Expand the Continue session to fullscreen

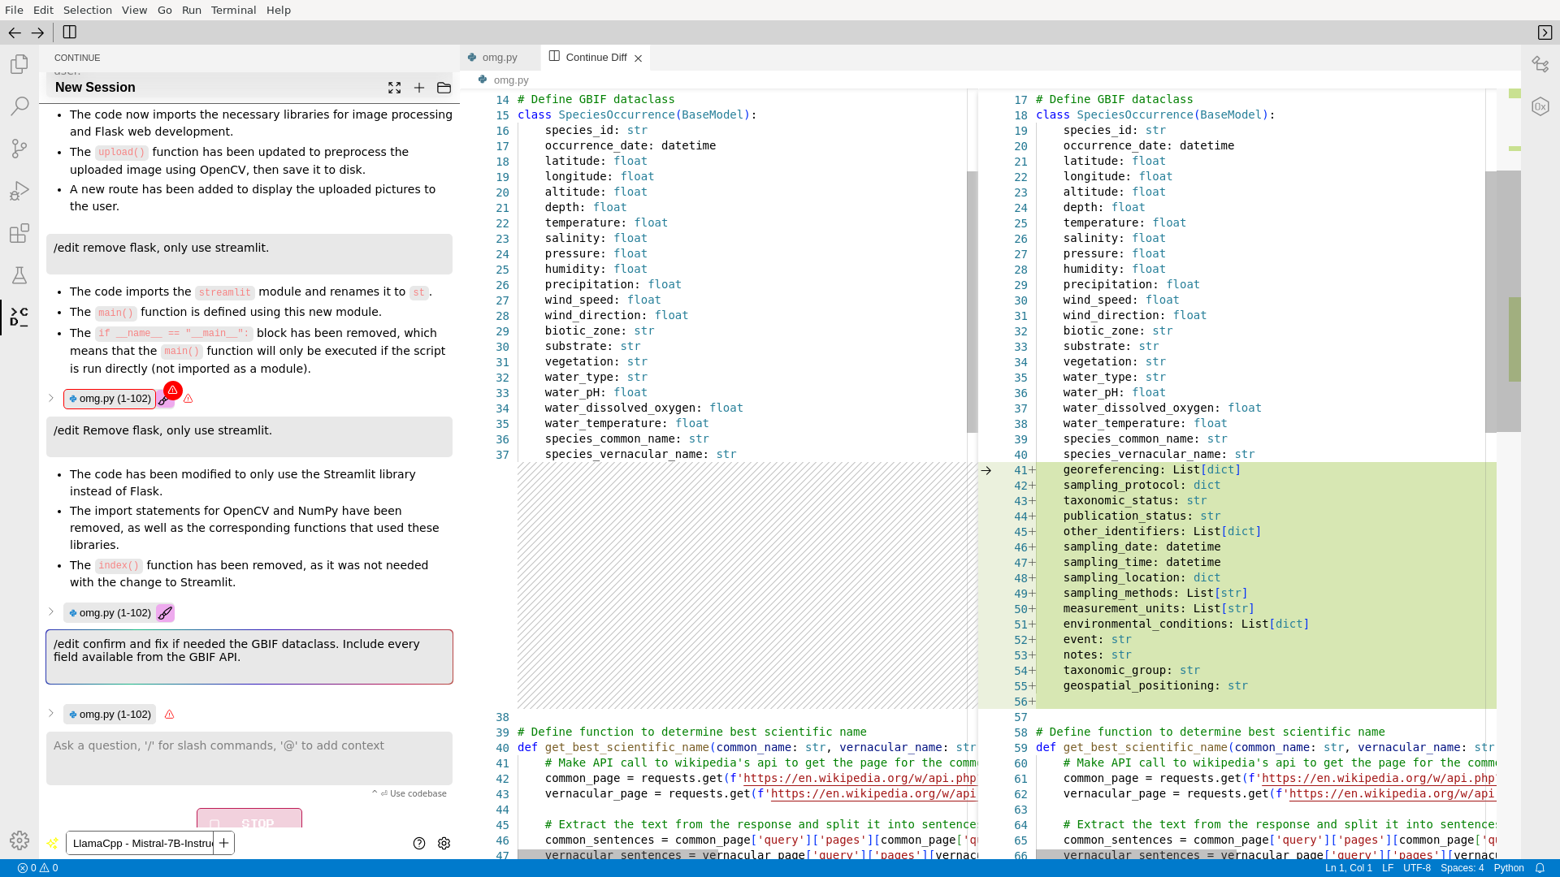(x=394, y=88)
